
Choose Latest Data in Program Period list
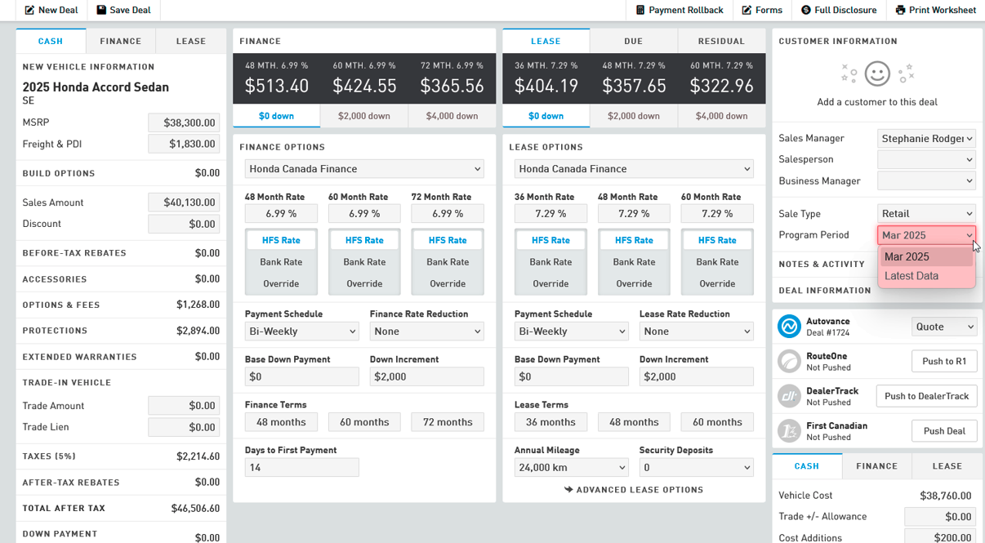point(927,276)
